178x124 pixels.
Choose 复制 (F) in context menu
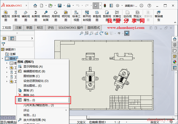(43, 90)
